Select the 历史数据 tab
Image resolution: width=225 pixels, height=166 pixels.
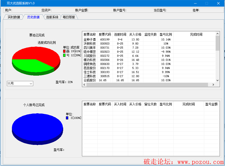click(x=33, y=17)
